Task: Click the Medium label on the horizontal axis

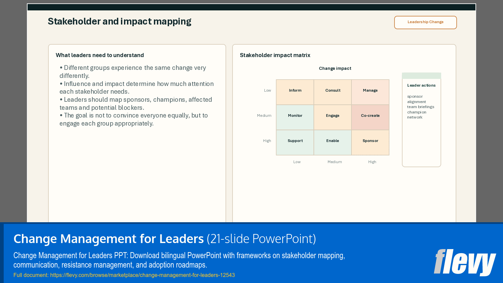Action: (x=335, y=162)
